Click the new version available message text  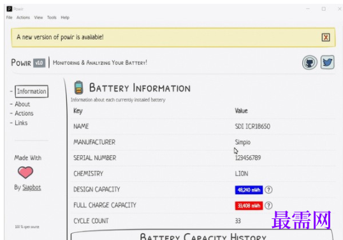60,37
